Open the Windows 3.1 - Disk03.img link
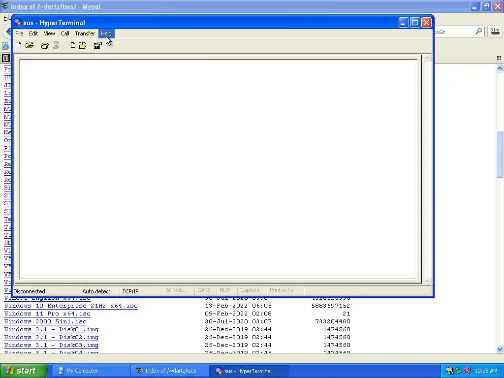Image resolution: width=504 pixels, height=378 pixels. [x=51, y=345]
